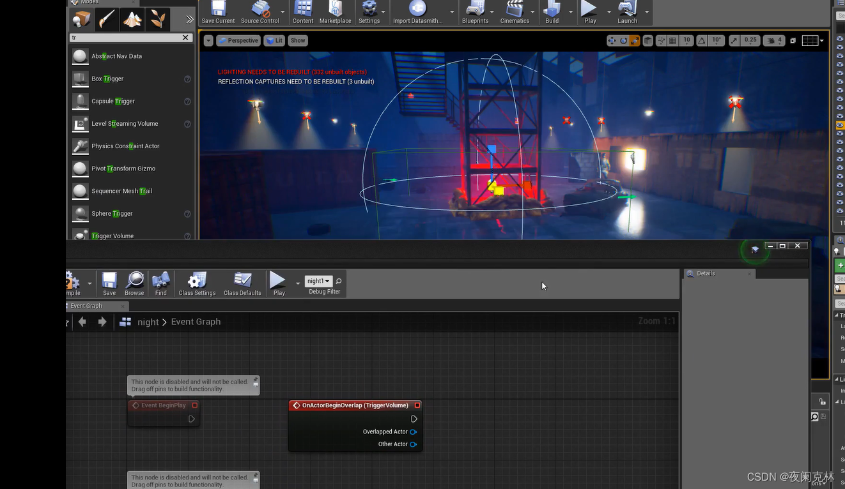Open the Lit view mode menu
This screenshot has height=489, width=845.
tap(275, 40)
